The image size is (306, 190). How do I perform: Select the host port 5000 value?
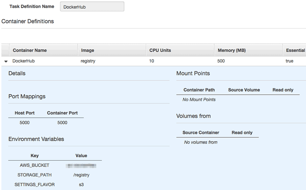pyautogui.click(x=24, y=122)
